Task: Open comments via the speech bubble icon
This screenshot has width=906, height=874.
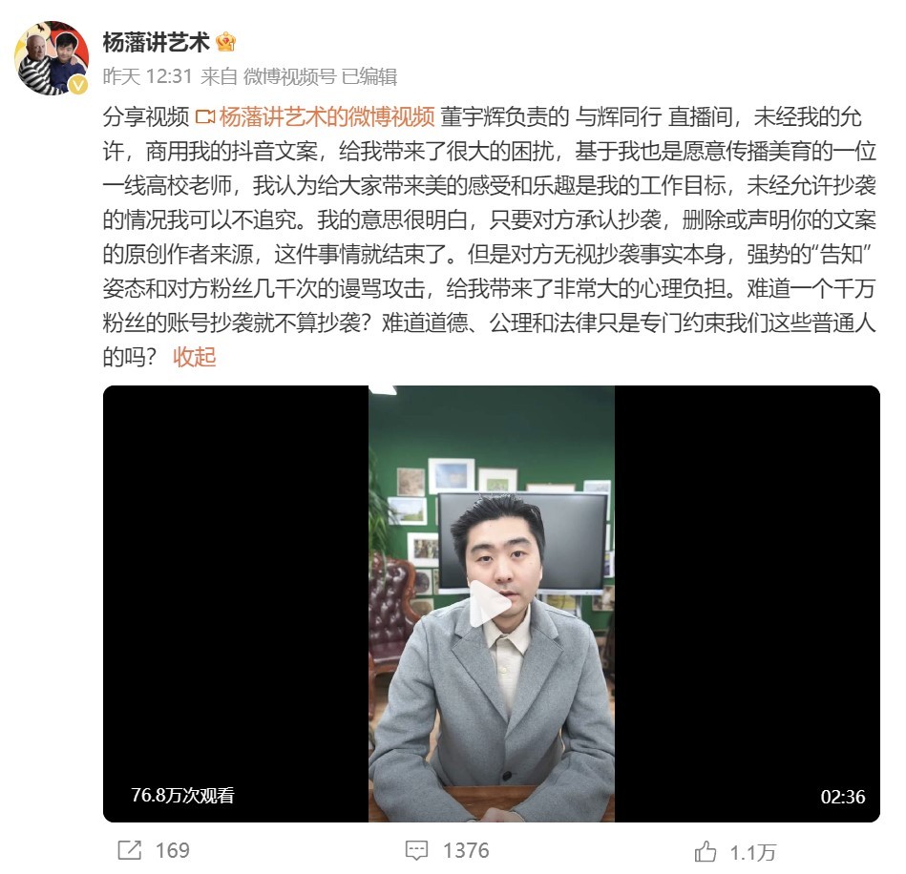Action: 416,850
